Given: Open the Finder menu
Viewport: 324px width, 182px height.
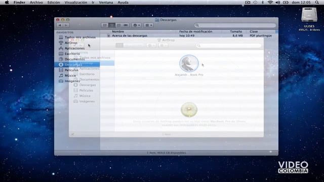Looking at the screenshot, I should coord(19,3).
